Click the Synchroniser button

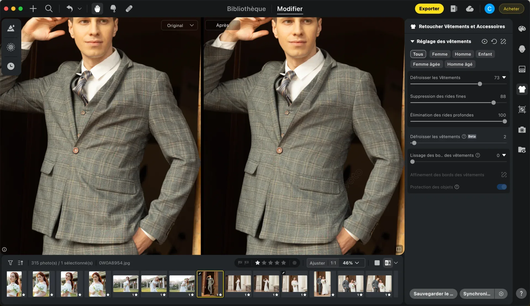[x=477, y=294]
